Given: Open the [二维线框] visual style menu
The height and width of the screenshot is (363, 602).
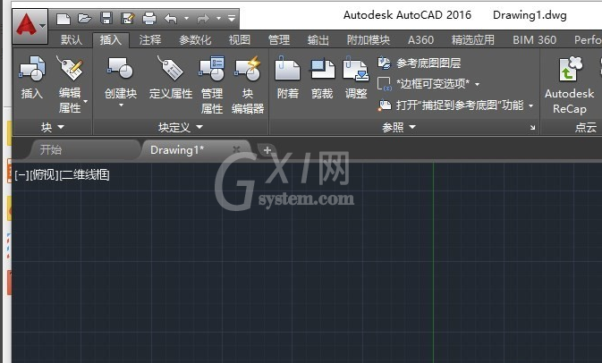Looking at the screenshot, I should (85, 175).
